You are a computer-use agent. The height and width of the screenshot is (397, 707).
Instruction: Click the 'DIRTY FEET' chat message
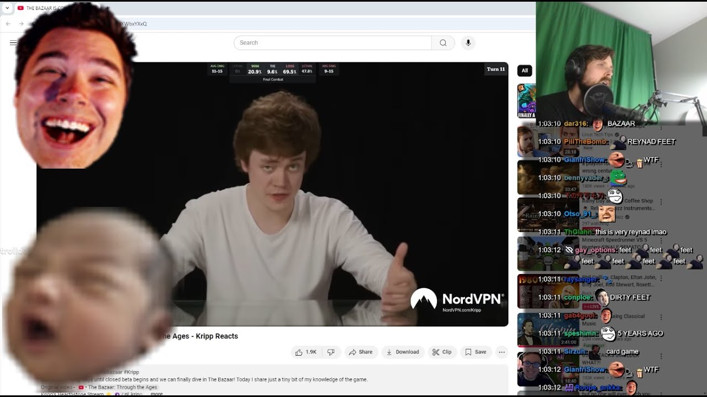[630, 297]
